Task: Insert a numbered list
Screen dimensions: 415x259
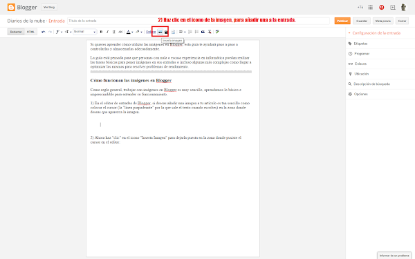Action: coord(190,32)
